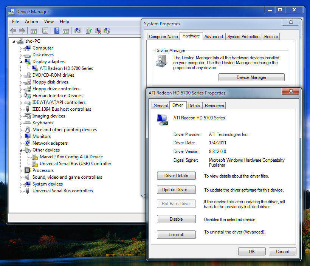310x266 pixels.
Task: Click the Help toolbar icon with question mark
Action: point(57,31)
